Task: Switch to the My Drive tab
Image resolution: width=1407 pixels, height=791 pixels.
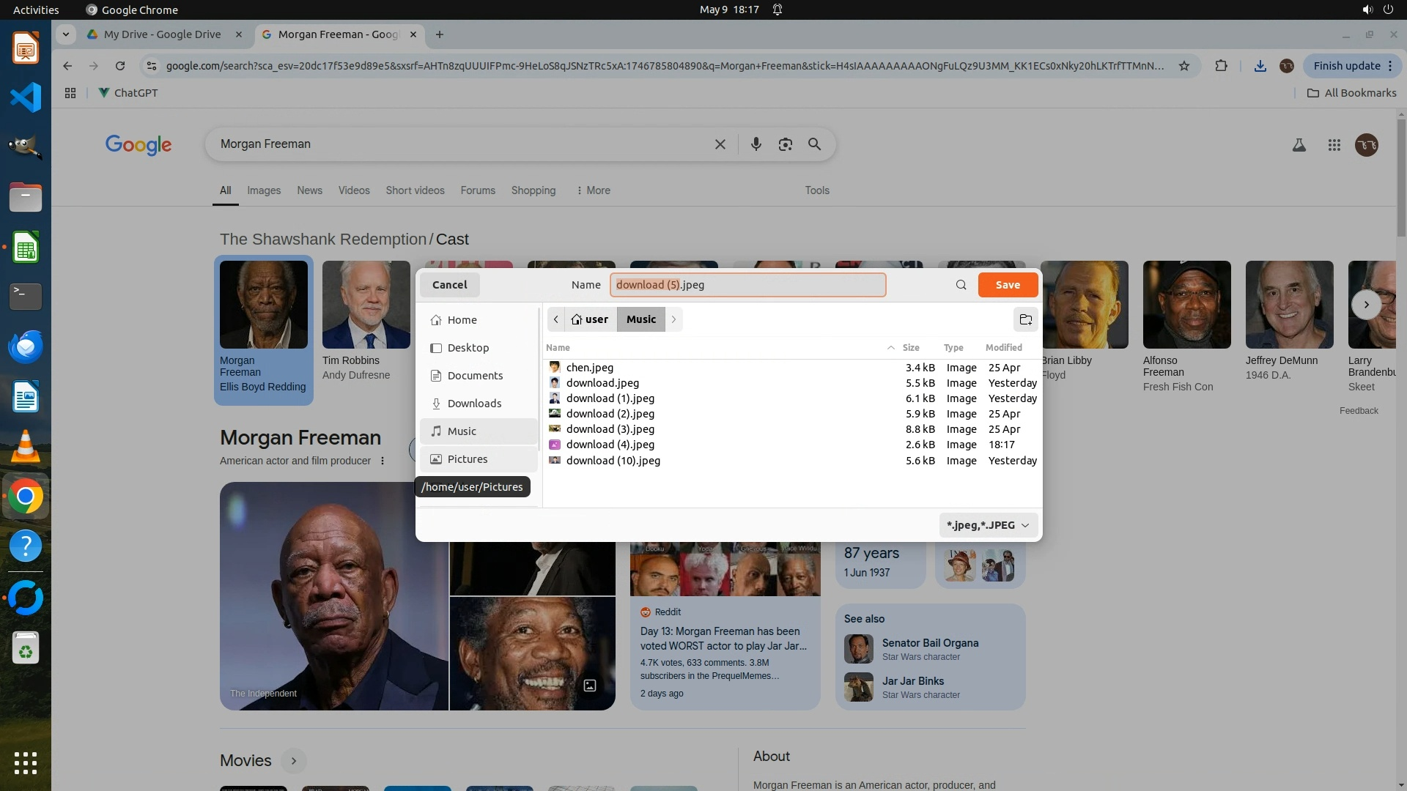Action: tap(162, 34)
